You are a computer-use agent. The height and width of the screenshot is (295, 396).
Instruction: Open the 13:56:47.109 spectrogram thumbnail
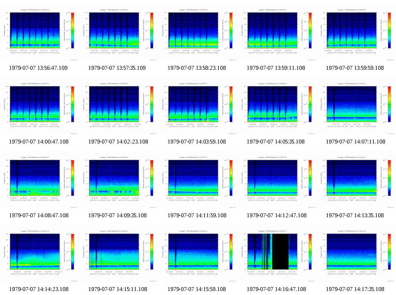pos(39,32)
